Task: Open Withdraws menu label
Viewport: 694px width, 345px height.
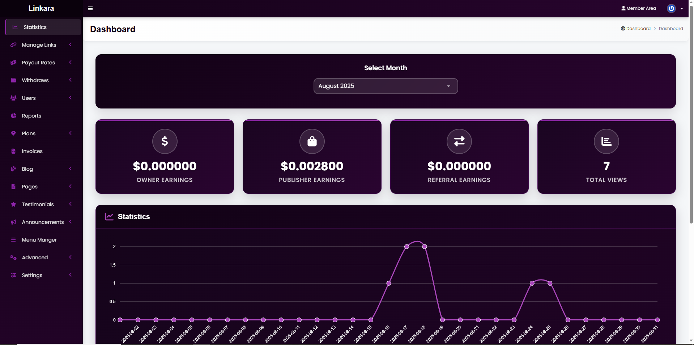Action: click(x=35, y=80)
